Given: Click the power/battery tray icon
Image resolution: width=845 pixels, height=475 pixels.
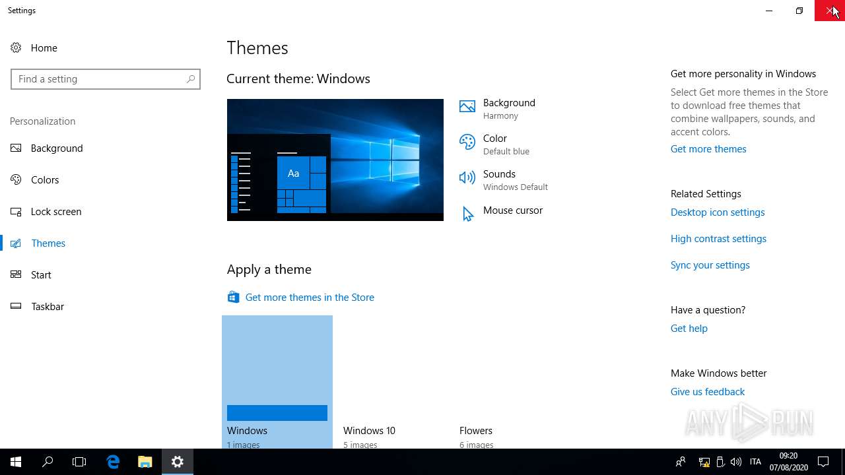Looking at the screenshot, I should [720, 462].
